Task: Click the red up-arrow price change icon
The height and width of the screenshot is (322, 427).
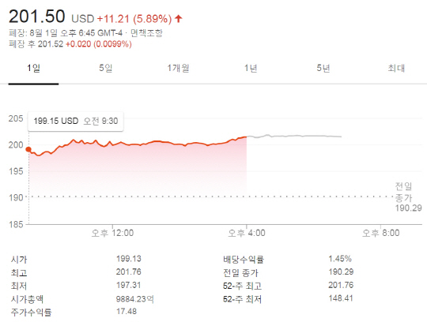Action: pos(179,19)
